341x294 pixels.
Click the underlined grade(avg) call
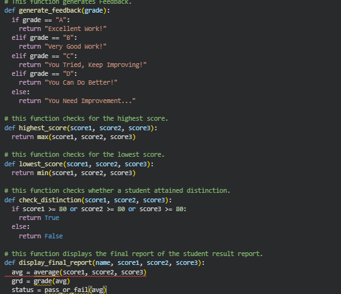point(52,281)
